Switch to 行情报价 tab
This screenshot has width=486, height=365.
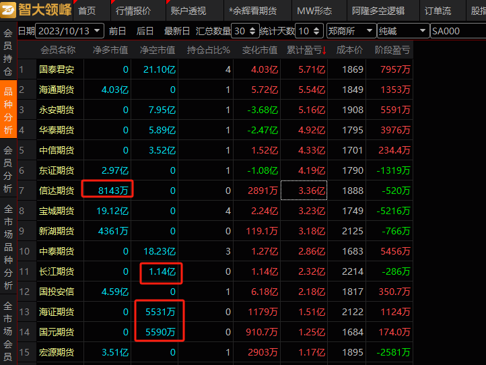point(133,11)
